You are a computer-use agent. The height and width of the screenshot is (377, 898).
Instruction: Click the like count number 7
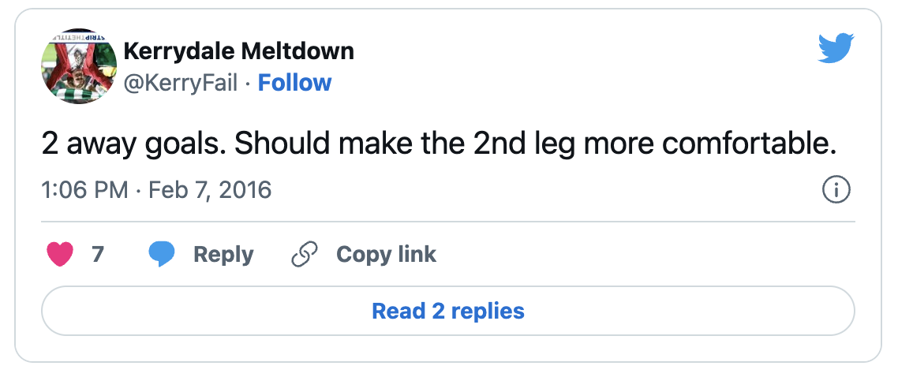(98, 255)
